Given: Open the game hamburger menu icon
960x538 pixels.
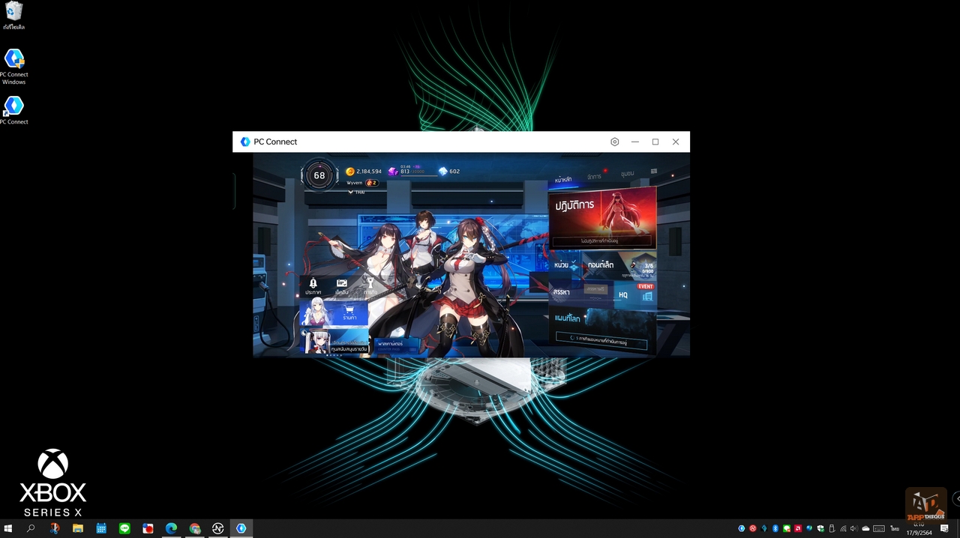Looking at the screenshot, I should (654, 172).
